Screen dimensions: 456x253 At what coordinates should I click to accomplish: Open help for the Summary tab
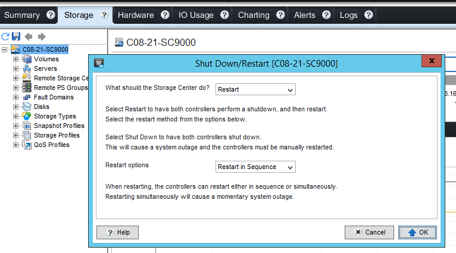tap(51, 15)
